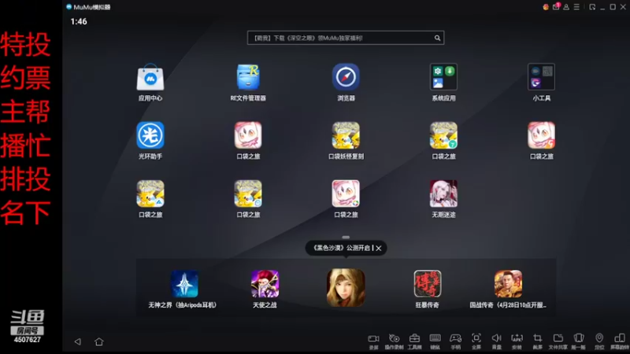Click the colorful mascot icon in title bar
This screenshot has width=630, height=354.
[x=546, y=7]
